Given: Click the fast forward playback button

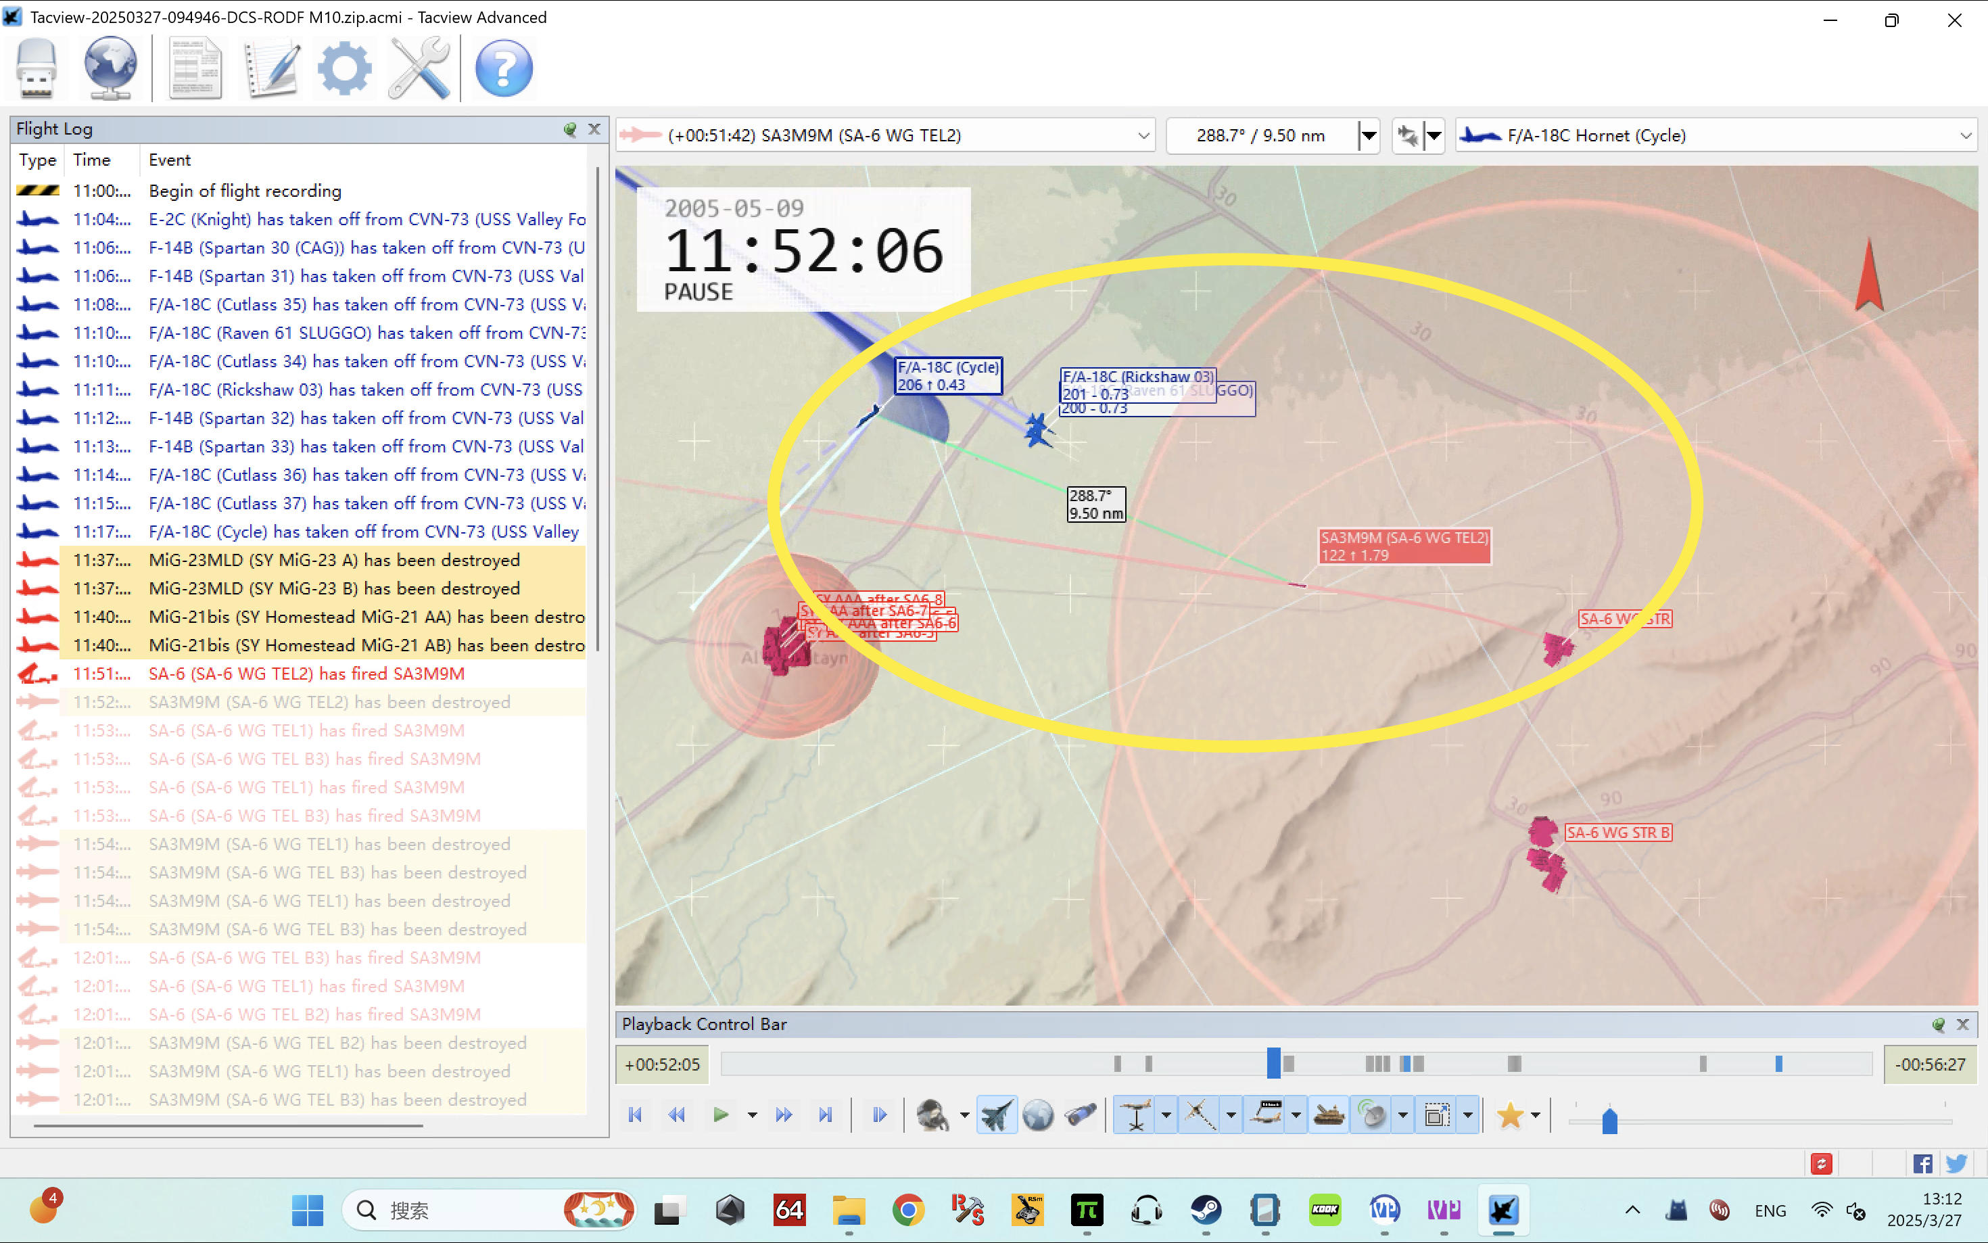Looking at the screenshot, I should tap(783, 1115).
